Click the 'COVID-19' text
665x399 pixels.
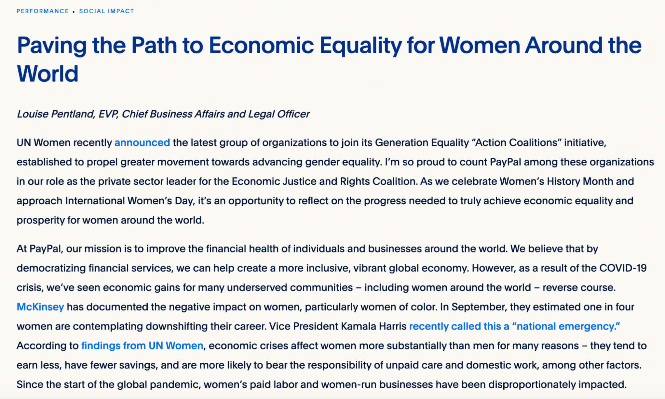[x=623, y=268]
